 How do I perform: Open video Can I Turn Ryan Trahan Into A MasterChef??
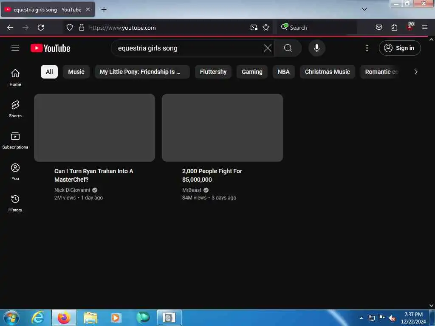[x=94, y=175]
